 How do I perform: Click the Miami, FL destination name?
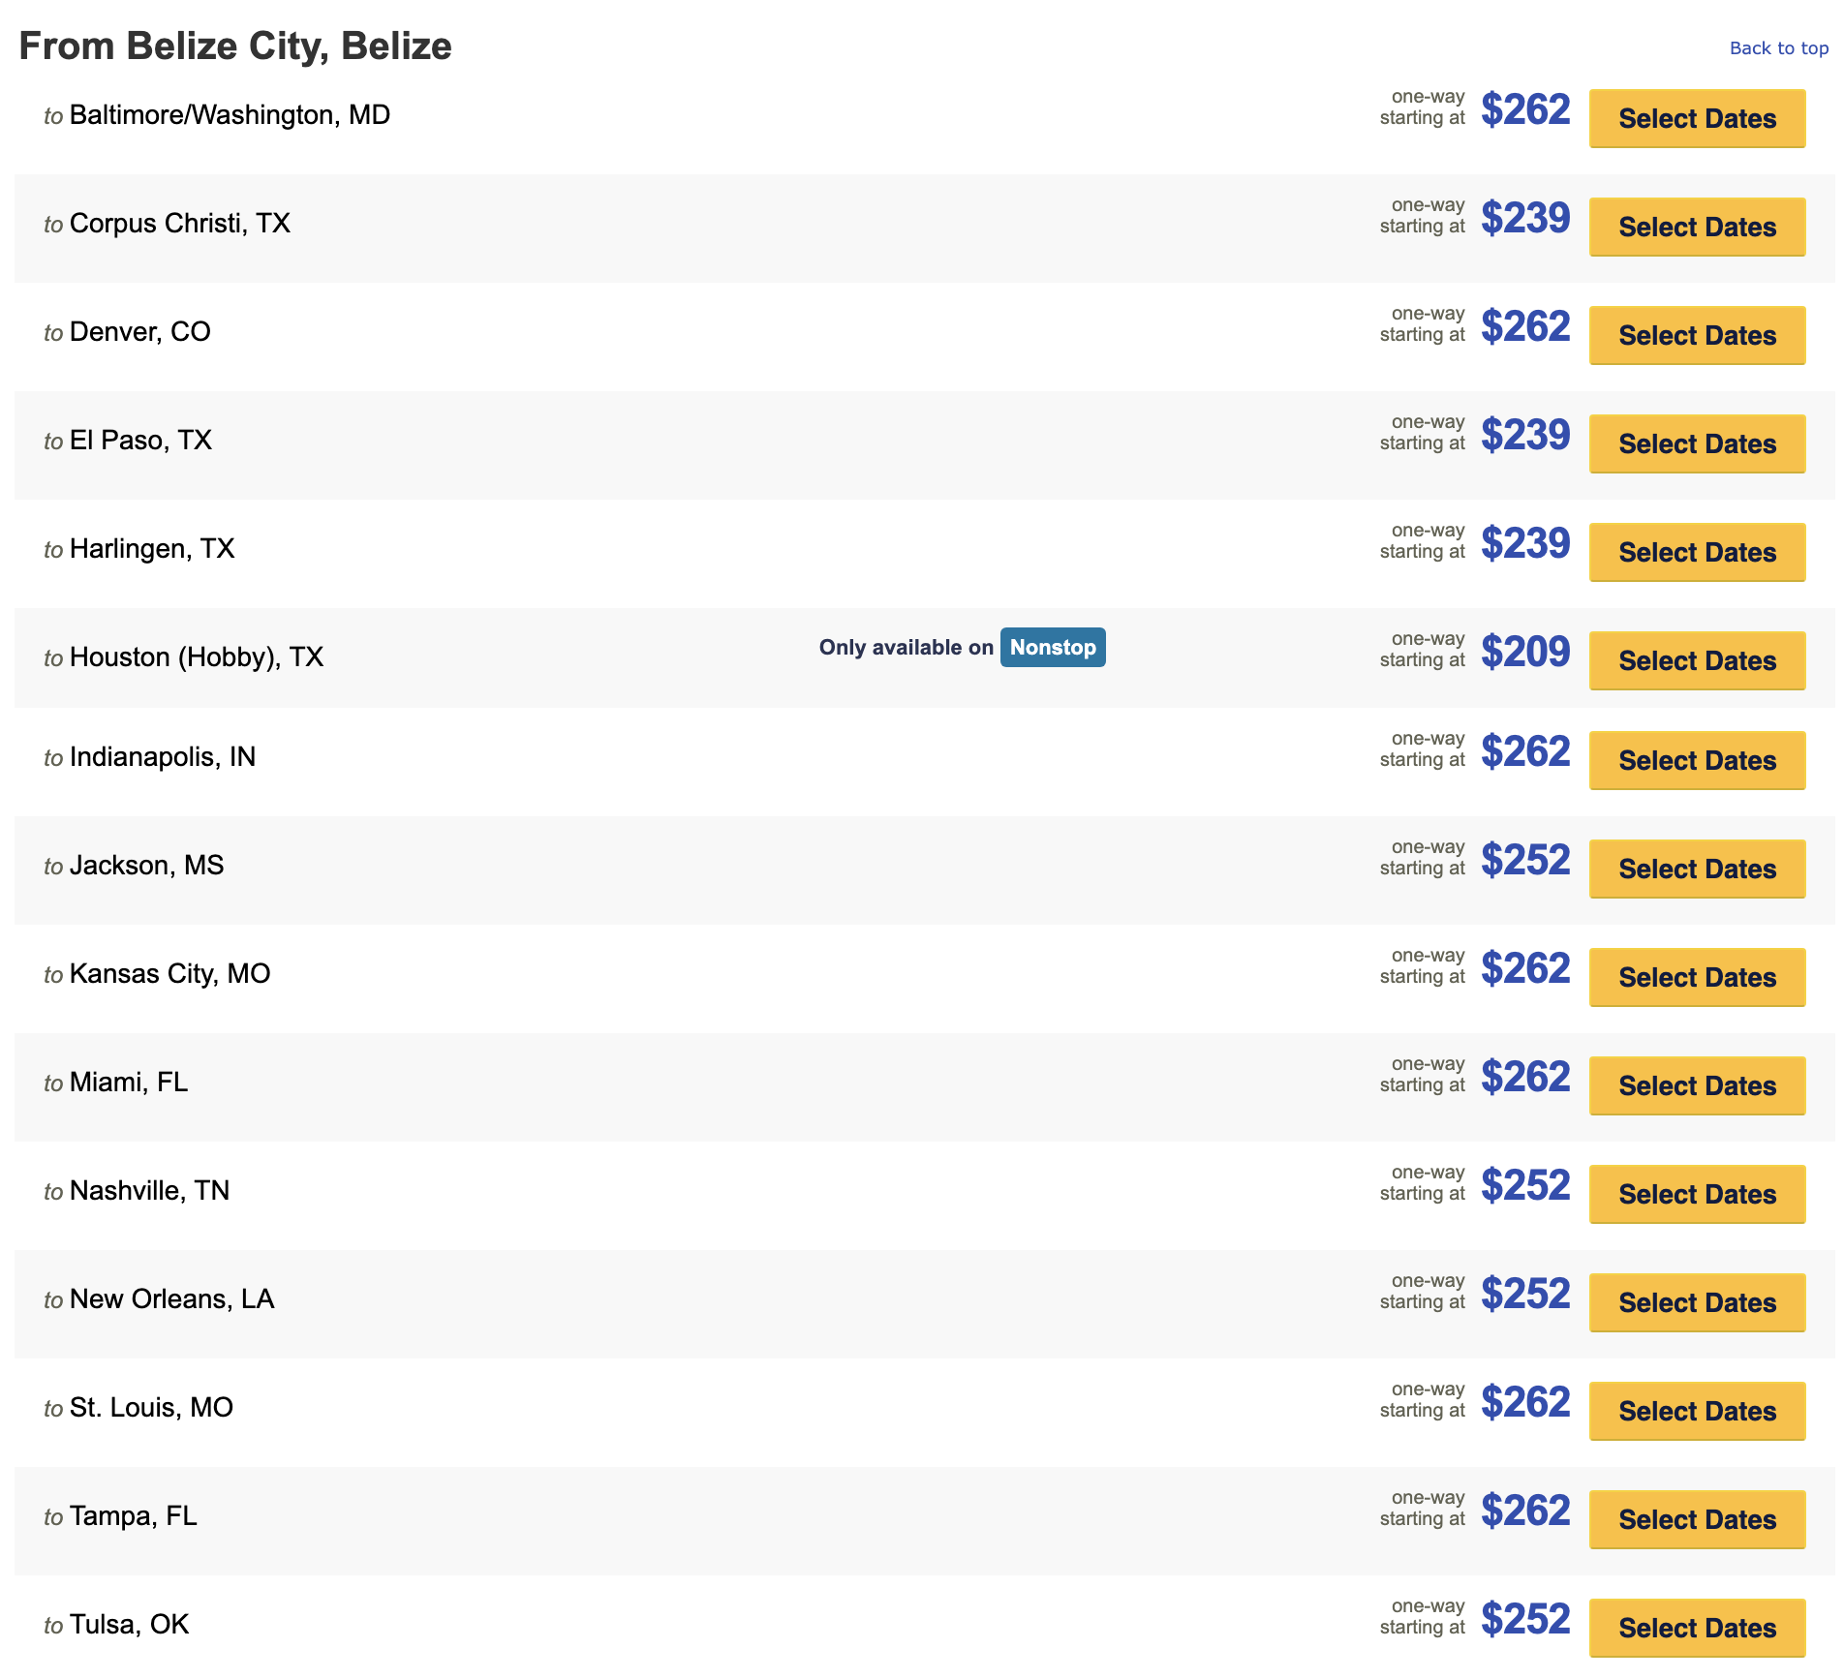point(129,1083)
